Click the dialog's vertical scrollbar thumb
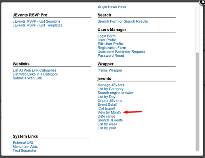This screenshot has height=158, width=205. coord(198,102)
